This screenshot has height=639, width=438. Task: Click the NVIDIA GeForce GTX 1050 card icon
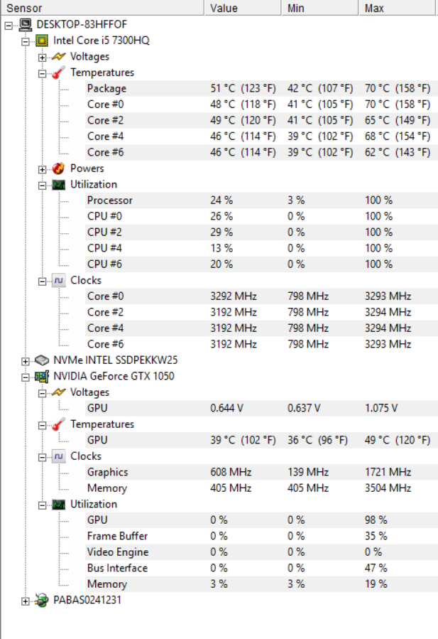(x=42, y=376)
